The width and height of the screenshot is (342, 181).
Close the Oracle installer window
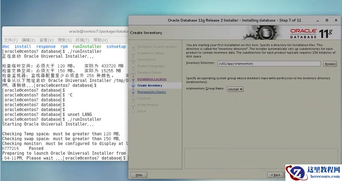coord(336,20)
